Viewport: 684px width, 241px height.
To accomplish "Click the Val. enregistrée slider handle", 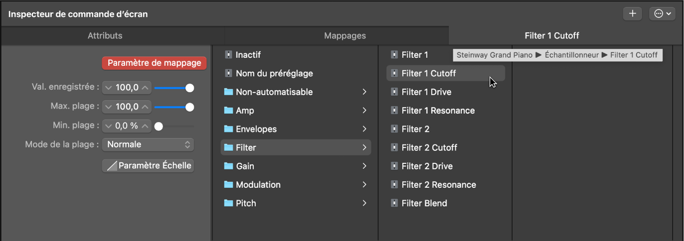I will click(189, 88).
